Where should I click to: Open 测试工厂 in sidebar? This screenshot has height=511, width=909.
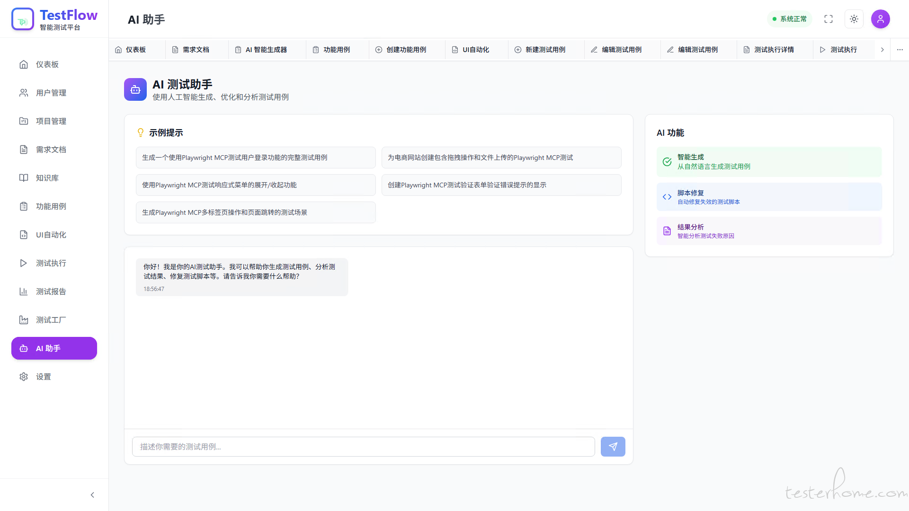[x=51, y=320]
